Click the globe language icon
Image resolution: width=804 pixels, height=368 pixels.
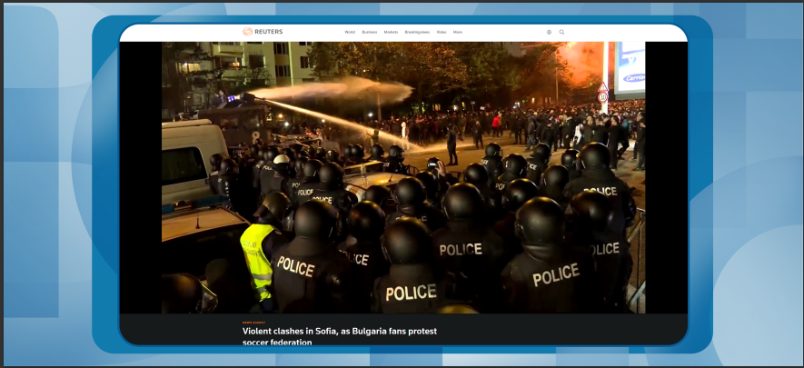tap(549, 33)
